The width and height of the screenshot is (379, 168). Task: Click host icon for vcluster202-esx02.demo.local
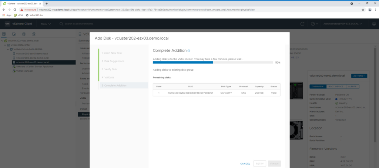point(14,58)
